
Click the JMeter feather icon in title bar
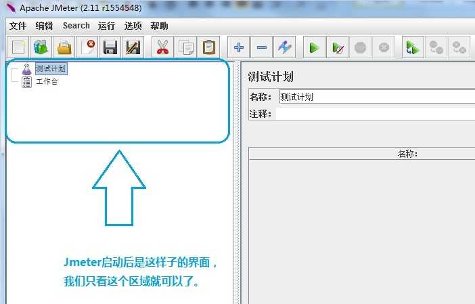click(x=11, y=7)
